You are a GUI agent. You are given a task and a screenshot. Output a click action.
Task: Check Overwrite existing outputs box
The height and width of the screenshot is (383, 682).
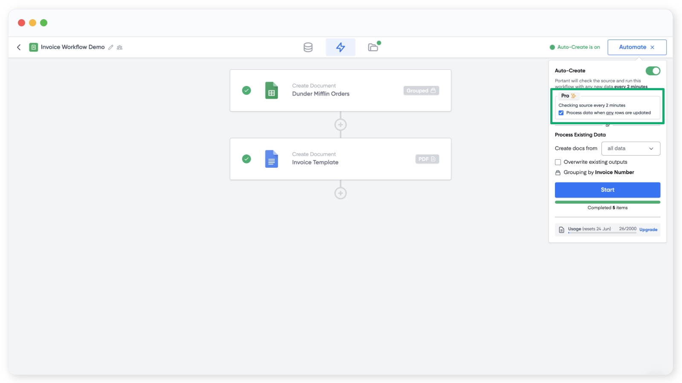pos(558,162)
